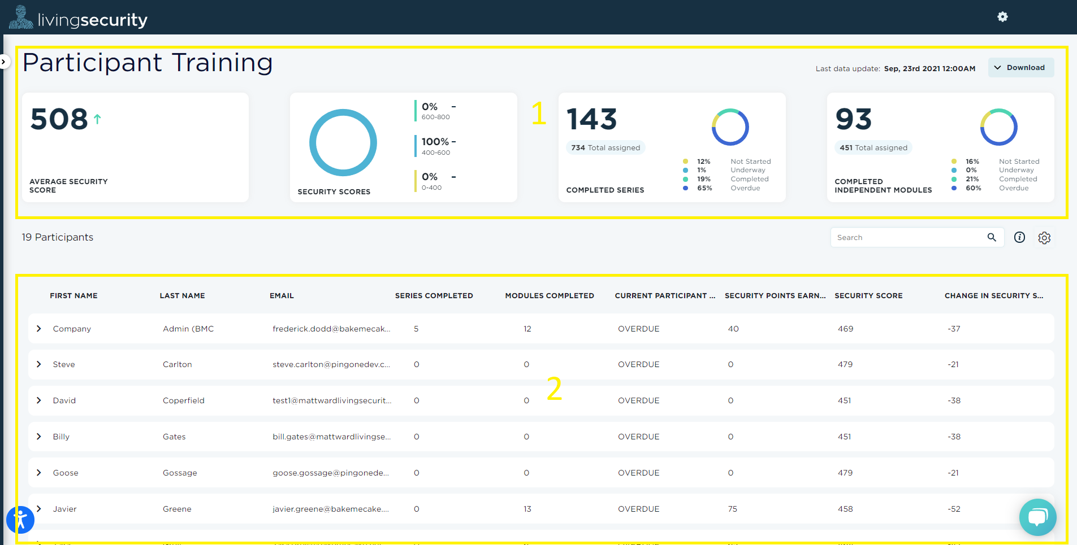The height and width of the screenshot is (545, 1077).
Task: Click the 400-600 score range bar
Action: (416, 146)
